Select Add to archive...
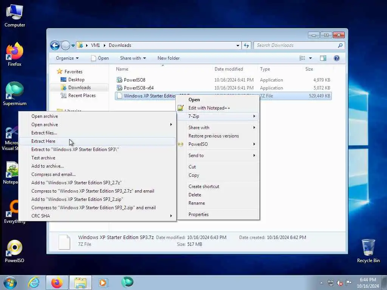Screen dimensions: 387x290 coord(97,166)
